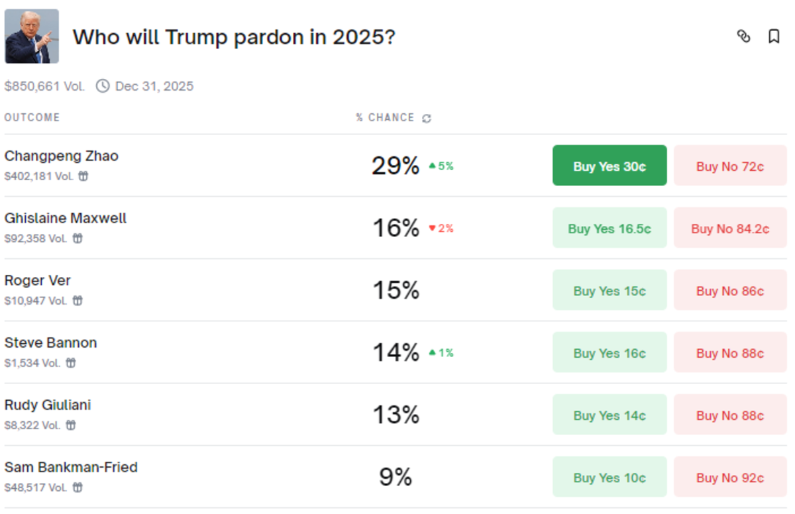Click the market title Who will Trump pardon

(x=235, y=37)
